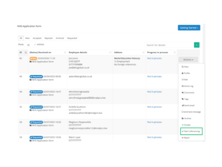Switch to the Rejected tab
222x167 pixels.
tap(48, 38)
